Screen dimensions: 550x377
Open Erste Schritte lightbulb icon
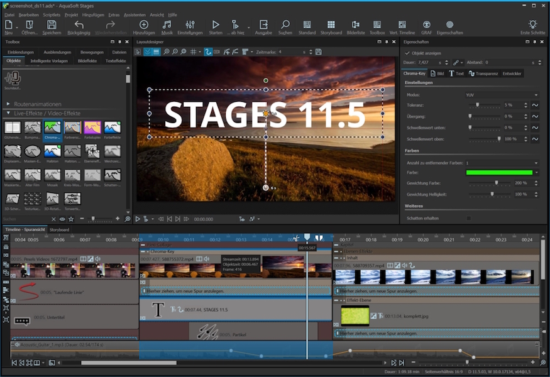[x=532, y=25]
